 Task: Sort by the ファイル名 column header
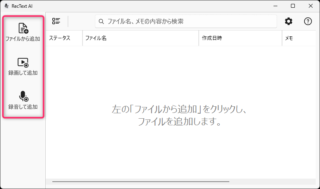pyautogui.click(x=140, y=38)
